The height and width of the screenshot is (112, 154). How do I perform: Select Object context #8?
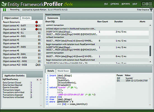click(22, 51)
